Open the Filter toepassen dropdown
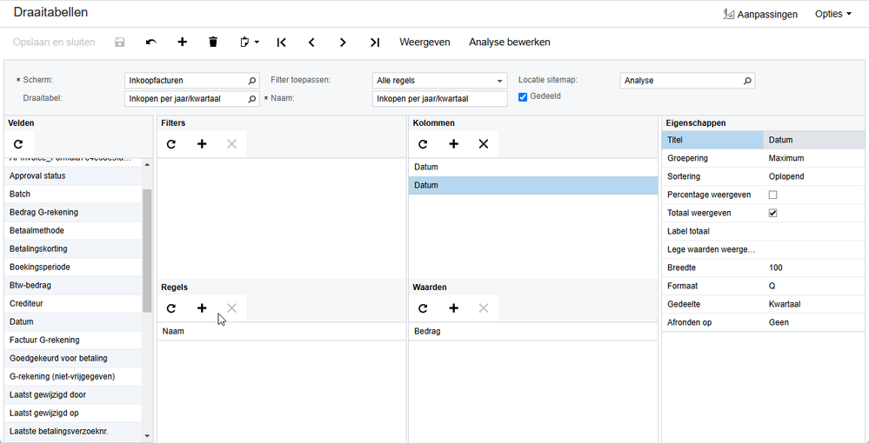The height and width of the screenshot is (443, 869). coord(499,81)
